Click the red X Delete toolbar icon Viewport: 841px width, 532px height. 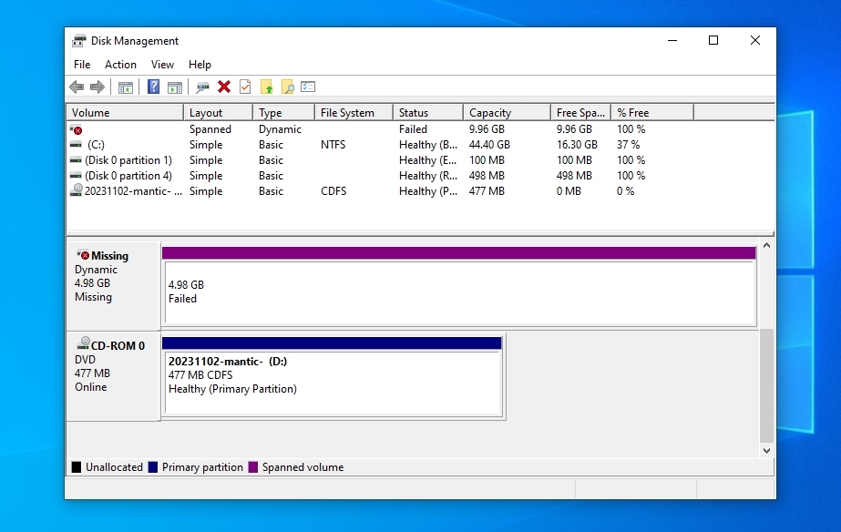[x=224, y=87]
